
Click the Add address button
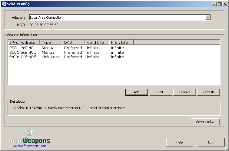[x=137, y=92]
